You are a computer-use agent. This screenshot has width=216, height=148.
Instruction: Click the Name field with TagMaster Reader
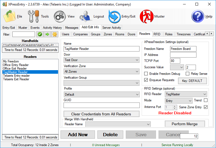click(x=102, y=49)
